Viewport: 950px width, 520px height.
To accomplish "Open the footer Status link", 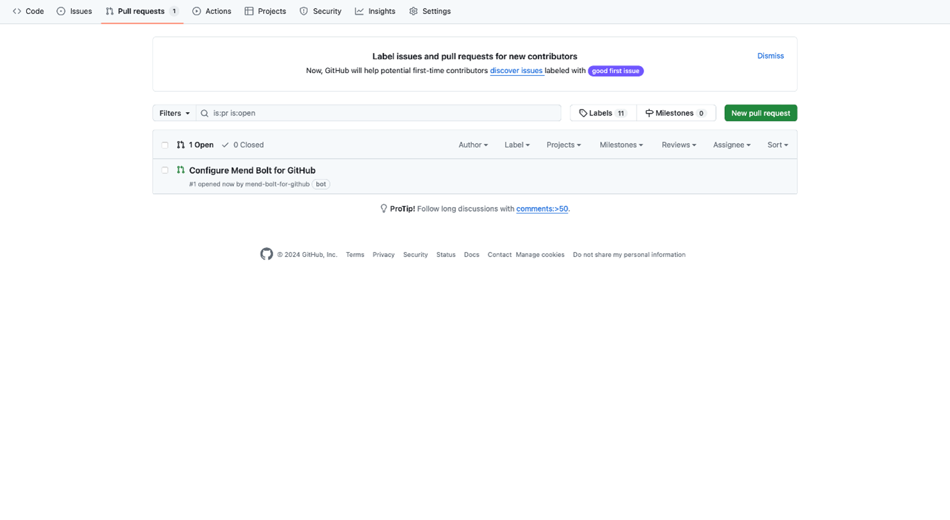I will [446, 255].
